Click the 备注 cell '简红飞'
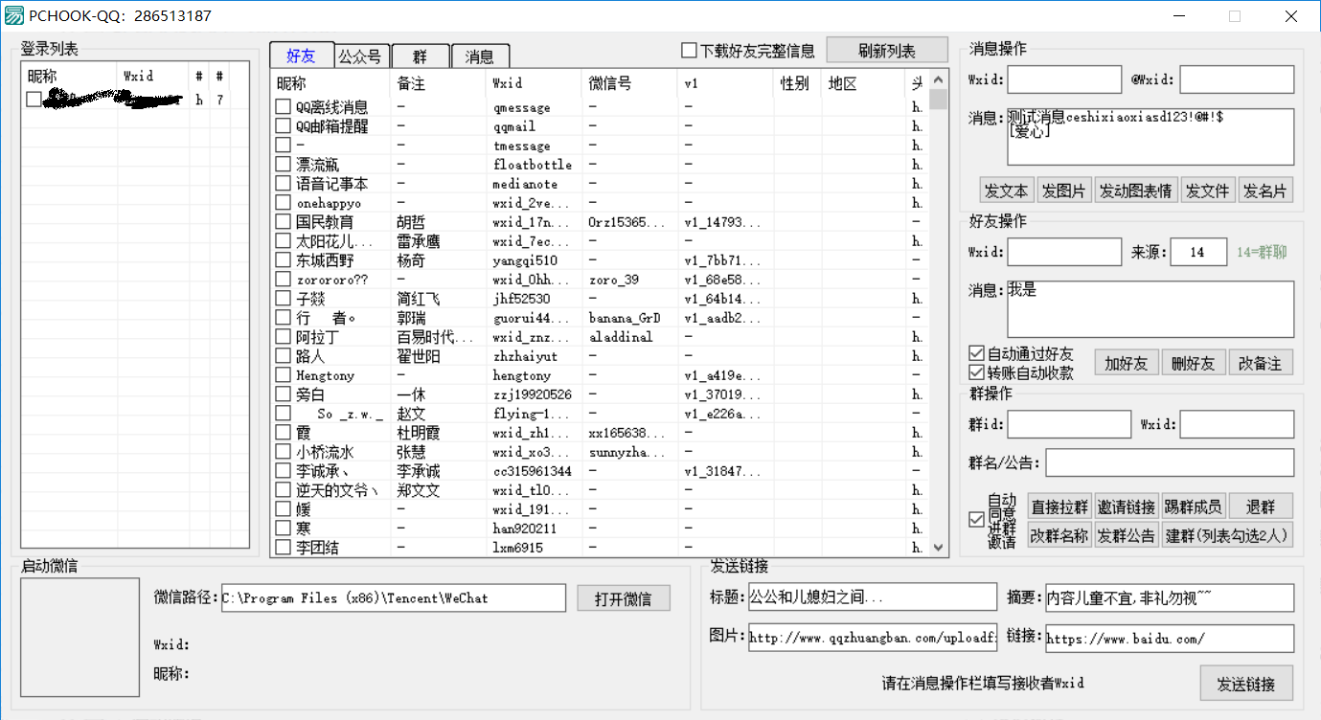Viewport: 1321px width, 720px height. point(419,299)
